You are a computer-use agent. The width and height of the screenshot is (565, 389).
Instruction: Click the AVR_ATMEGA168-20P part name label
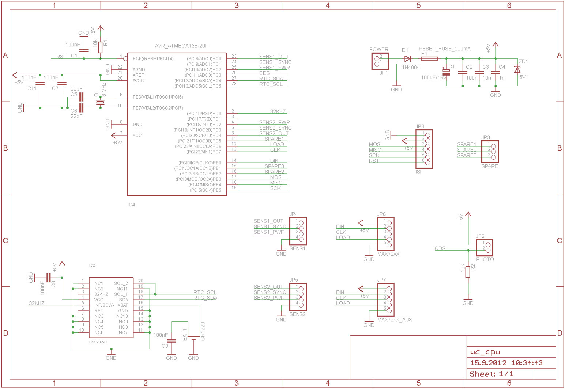[x=181, y=46]
